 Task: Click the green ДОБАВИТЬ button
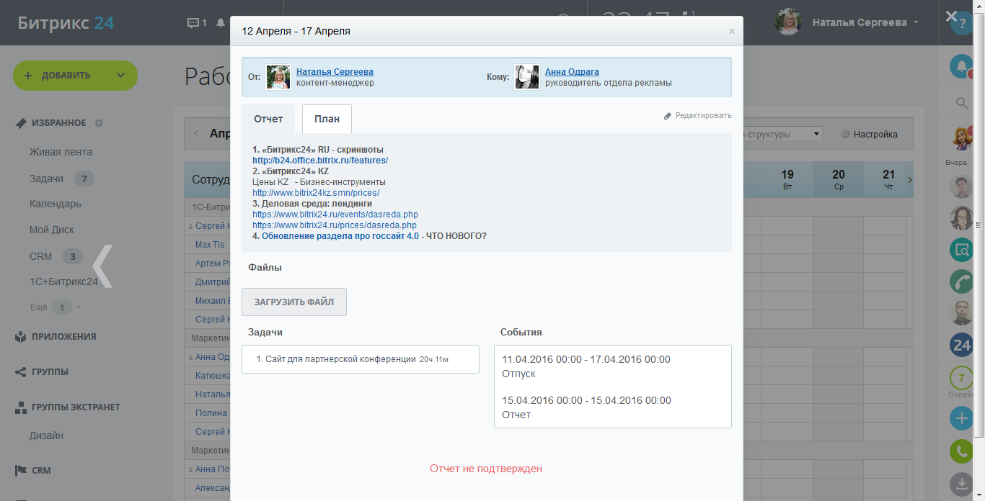75,76
